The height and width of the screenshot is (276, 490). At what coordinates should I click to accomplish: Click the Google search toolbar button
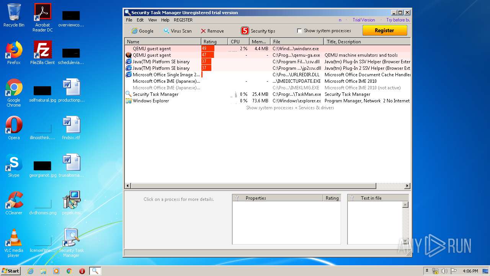pos(142,31)
